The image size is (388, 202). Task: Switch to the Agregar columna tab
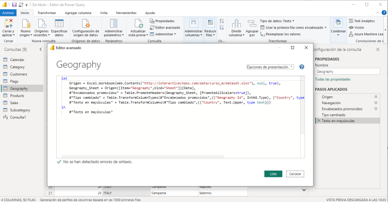coord(78,13)
